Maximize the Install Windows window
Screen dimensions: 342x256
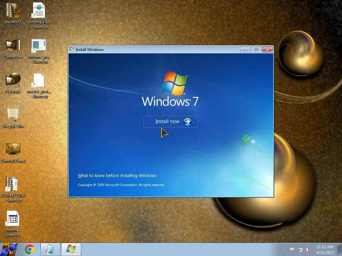(x=256, y=50)
